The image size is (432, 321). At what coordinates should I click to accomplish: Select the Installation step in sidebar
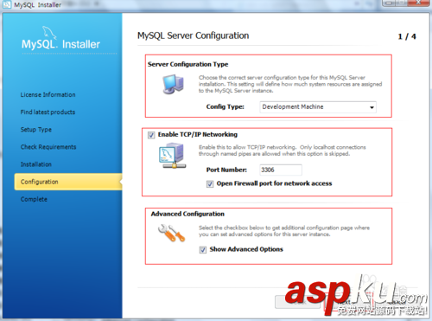tap(36, 164)
